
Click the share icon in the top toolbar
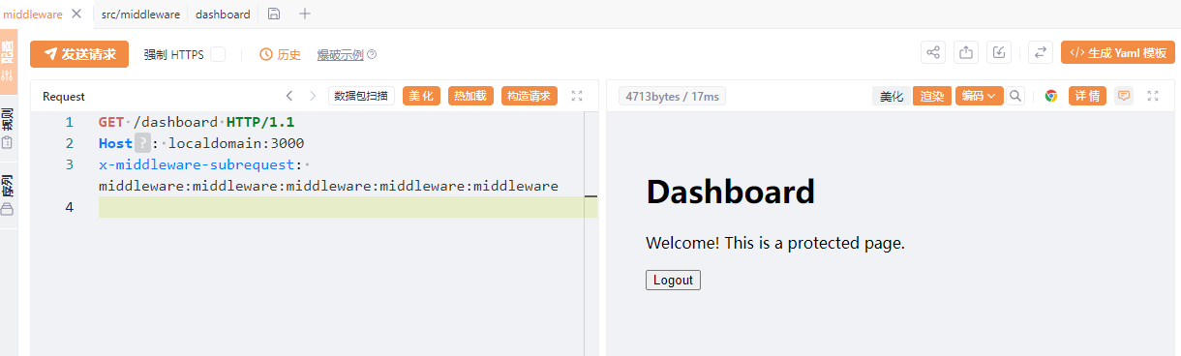point(933,53)
